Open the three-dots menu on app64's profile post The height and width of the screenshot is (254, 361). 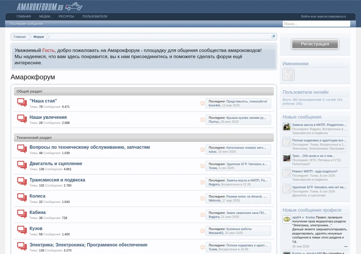coord(346,246)
